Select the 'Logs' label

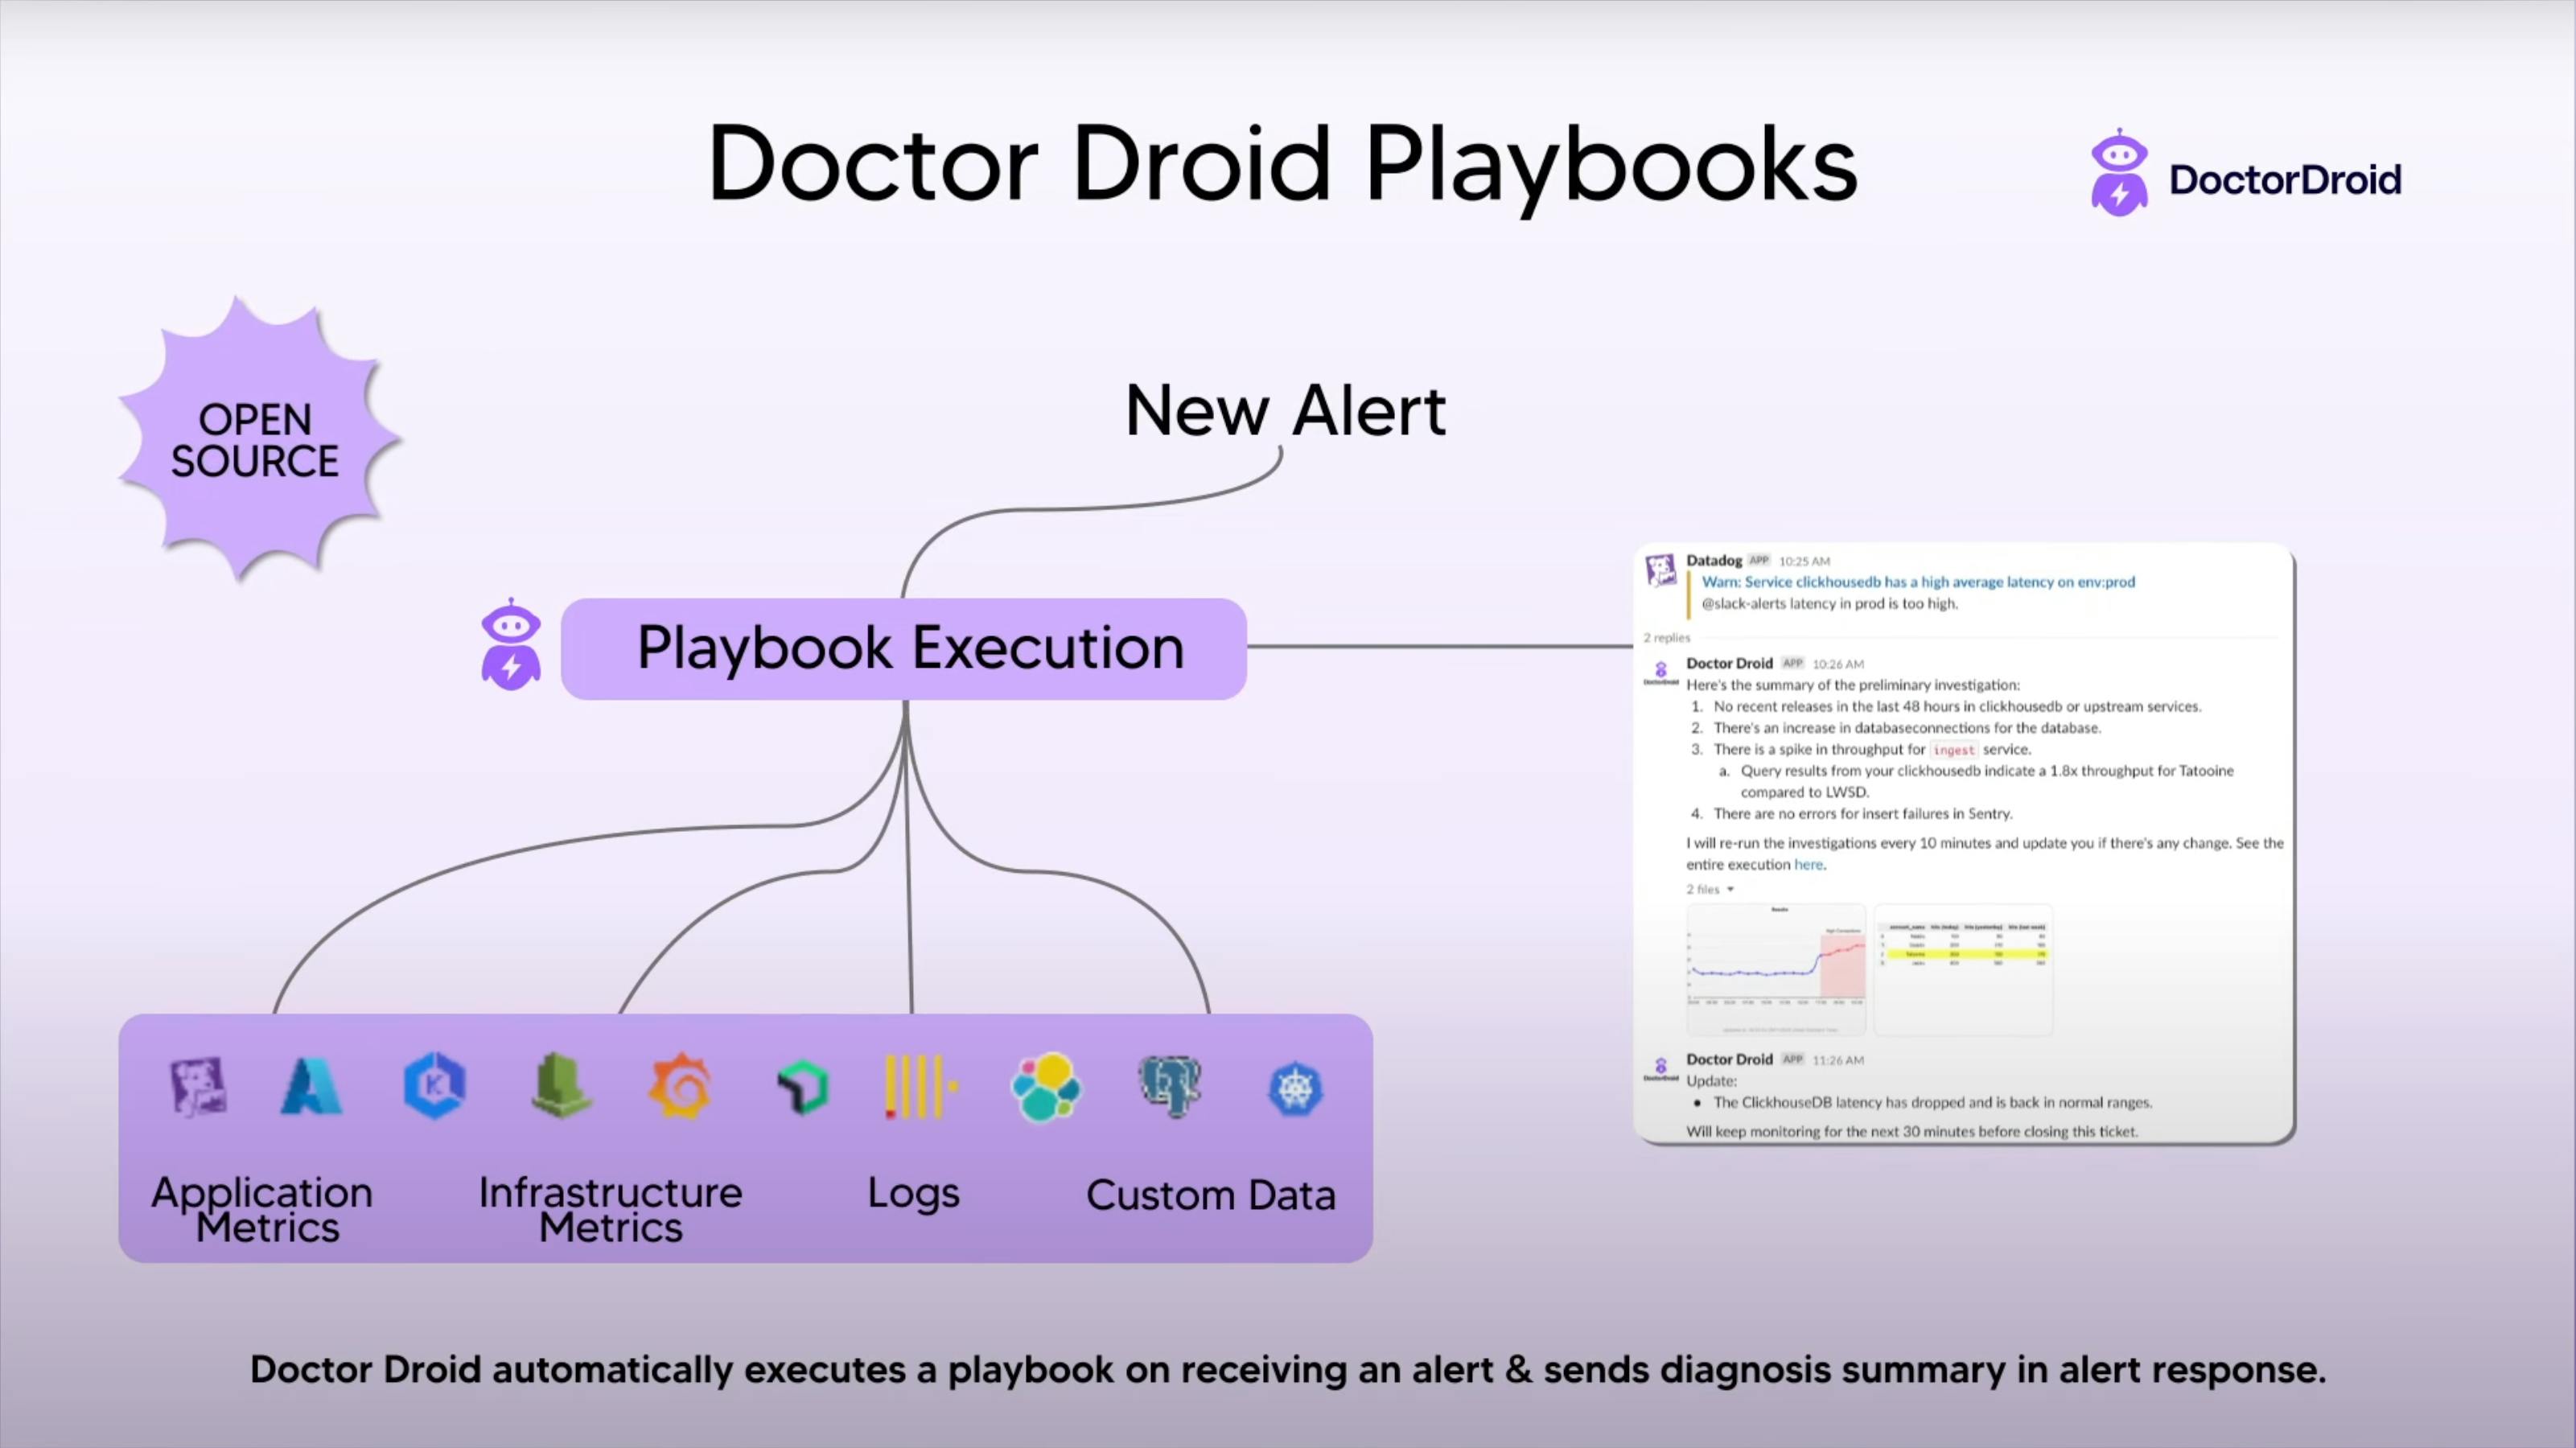pos(914,1193)
